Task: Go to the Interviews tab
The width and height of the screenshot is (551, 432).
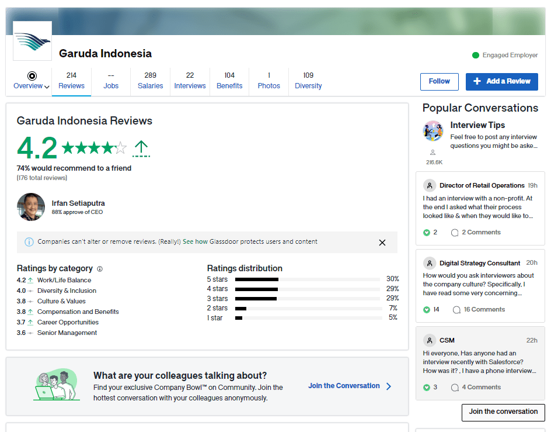Action: point(190,81)
